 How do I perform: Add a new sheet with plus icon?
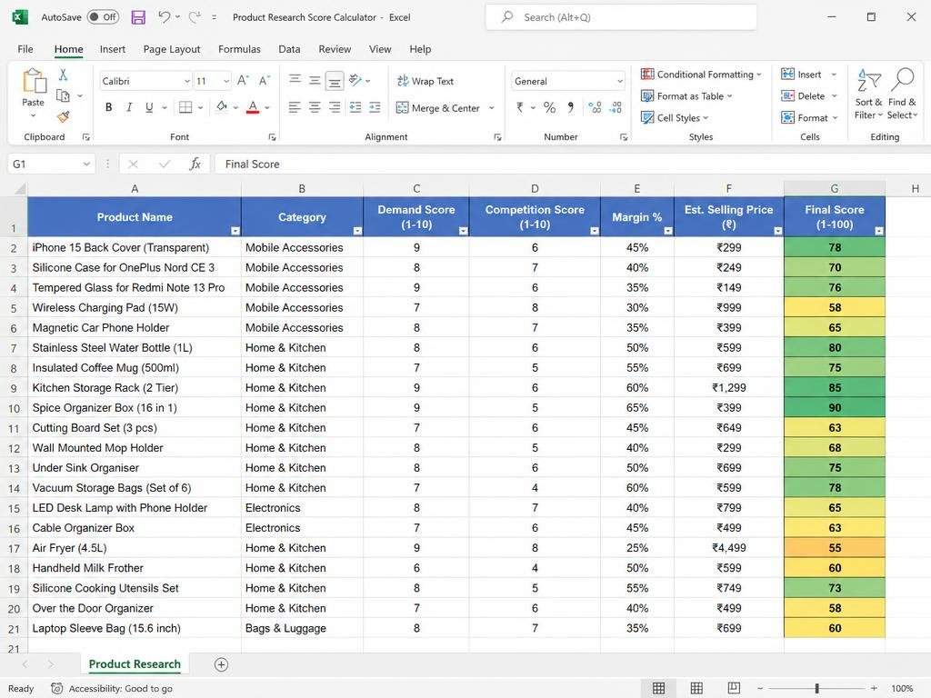(x=221, y=664)
